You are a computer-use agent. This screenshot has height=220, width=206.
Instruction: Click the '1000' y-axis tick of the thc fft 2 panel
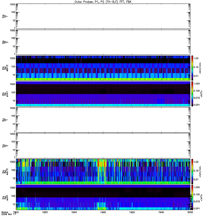12,134
